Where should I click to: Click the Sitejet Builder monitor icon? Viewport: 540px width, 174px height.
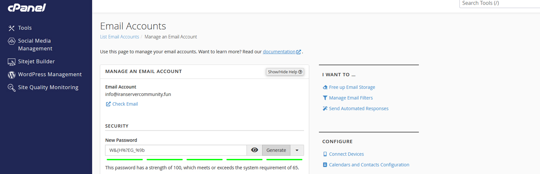click(x=12, y=61)
